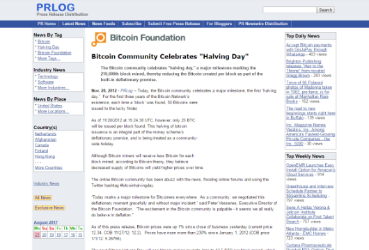Open the Industry News sidebar link
369x250 pixels.
click(47, 184)
